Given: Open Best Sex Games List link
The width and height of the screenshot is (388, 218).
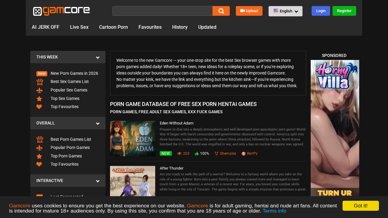Looking at the screenshot, I should click(70, 81).
